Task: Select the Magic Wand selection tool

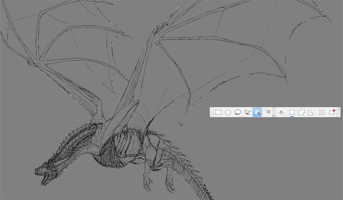Action: point(257,112)
